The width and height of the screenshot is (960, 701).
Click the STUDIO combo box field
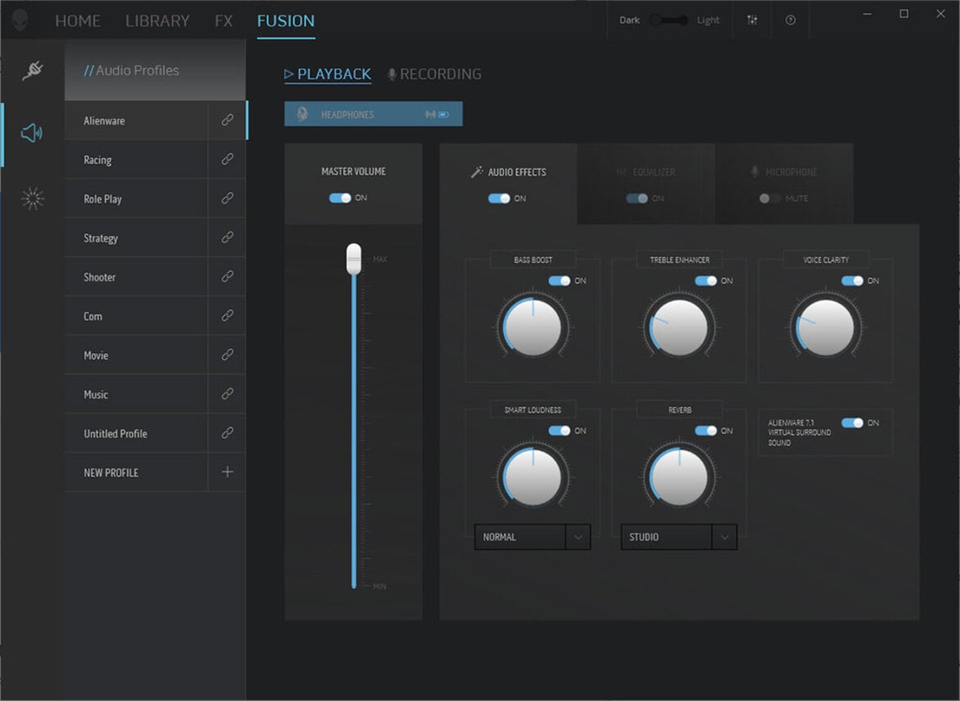(x=679, y=537)
